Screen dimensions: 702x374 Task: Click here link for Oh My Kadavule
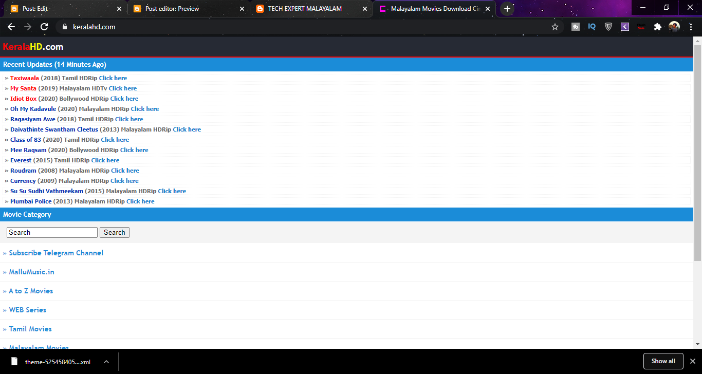pyautogui.click(x=145, y=109)
